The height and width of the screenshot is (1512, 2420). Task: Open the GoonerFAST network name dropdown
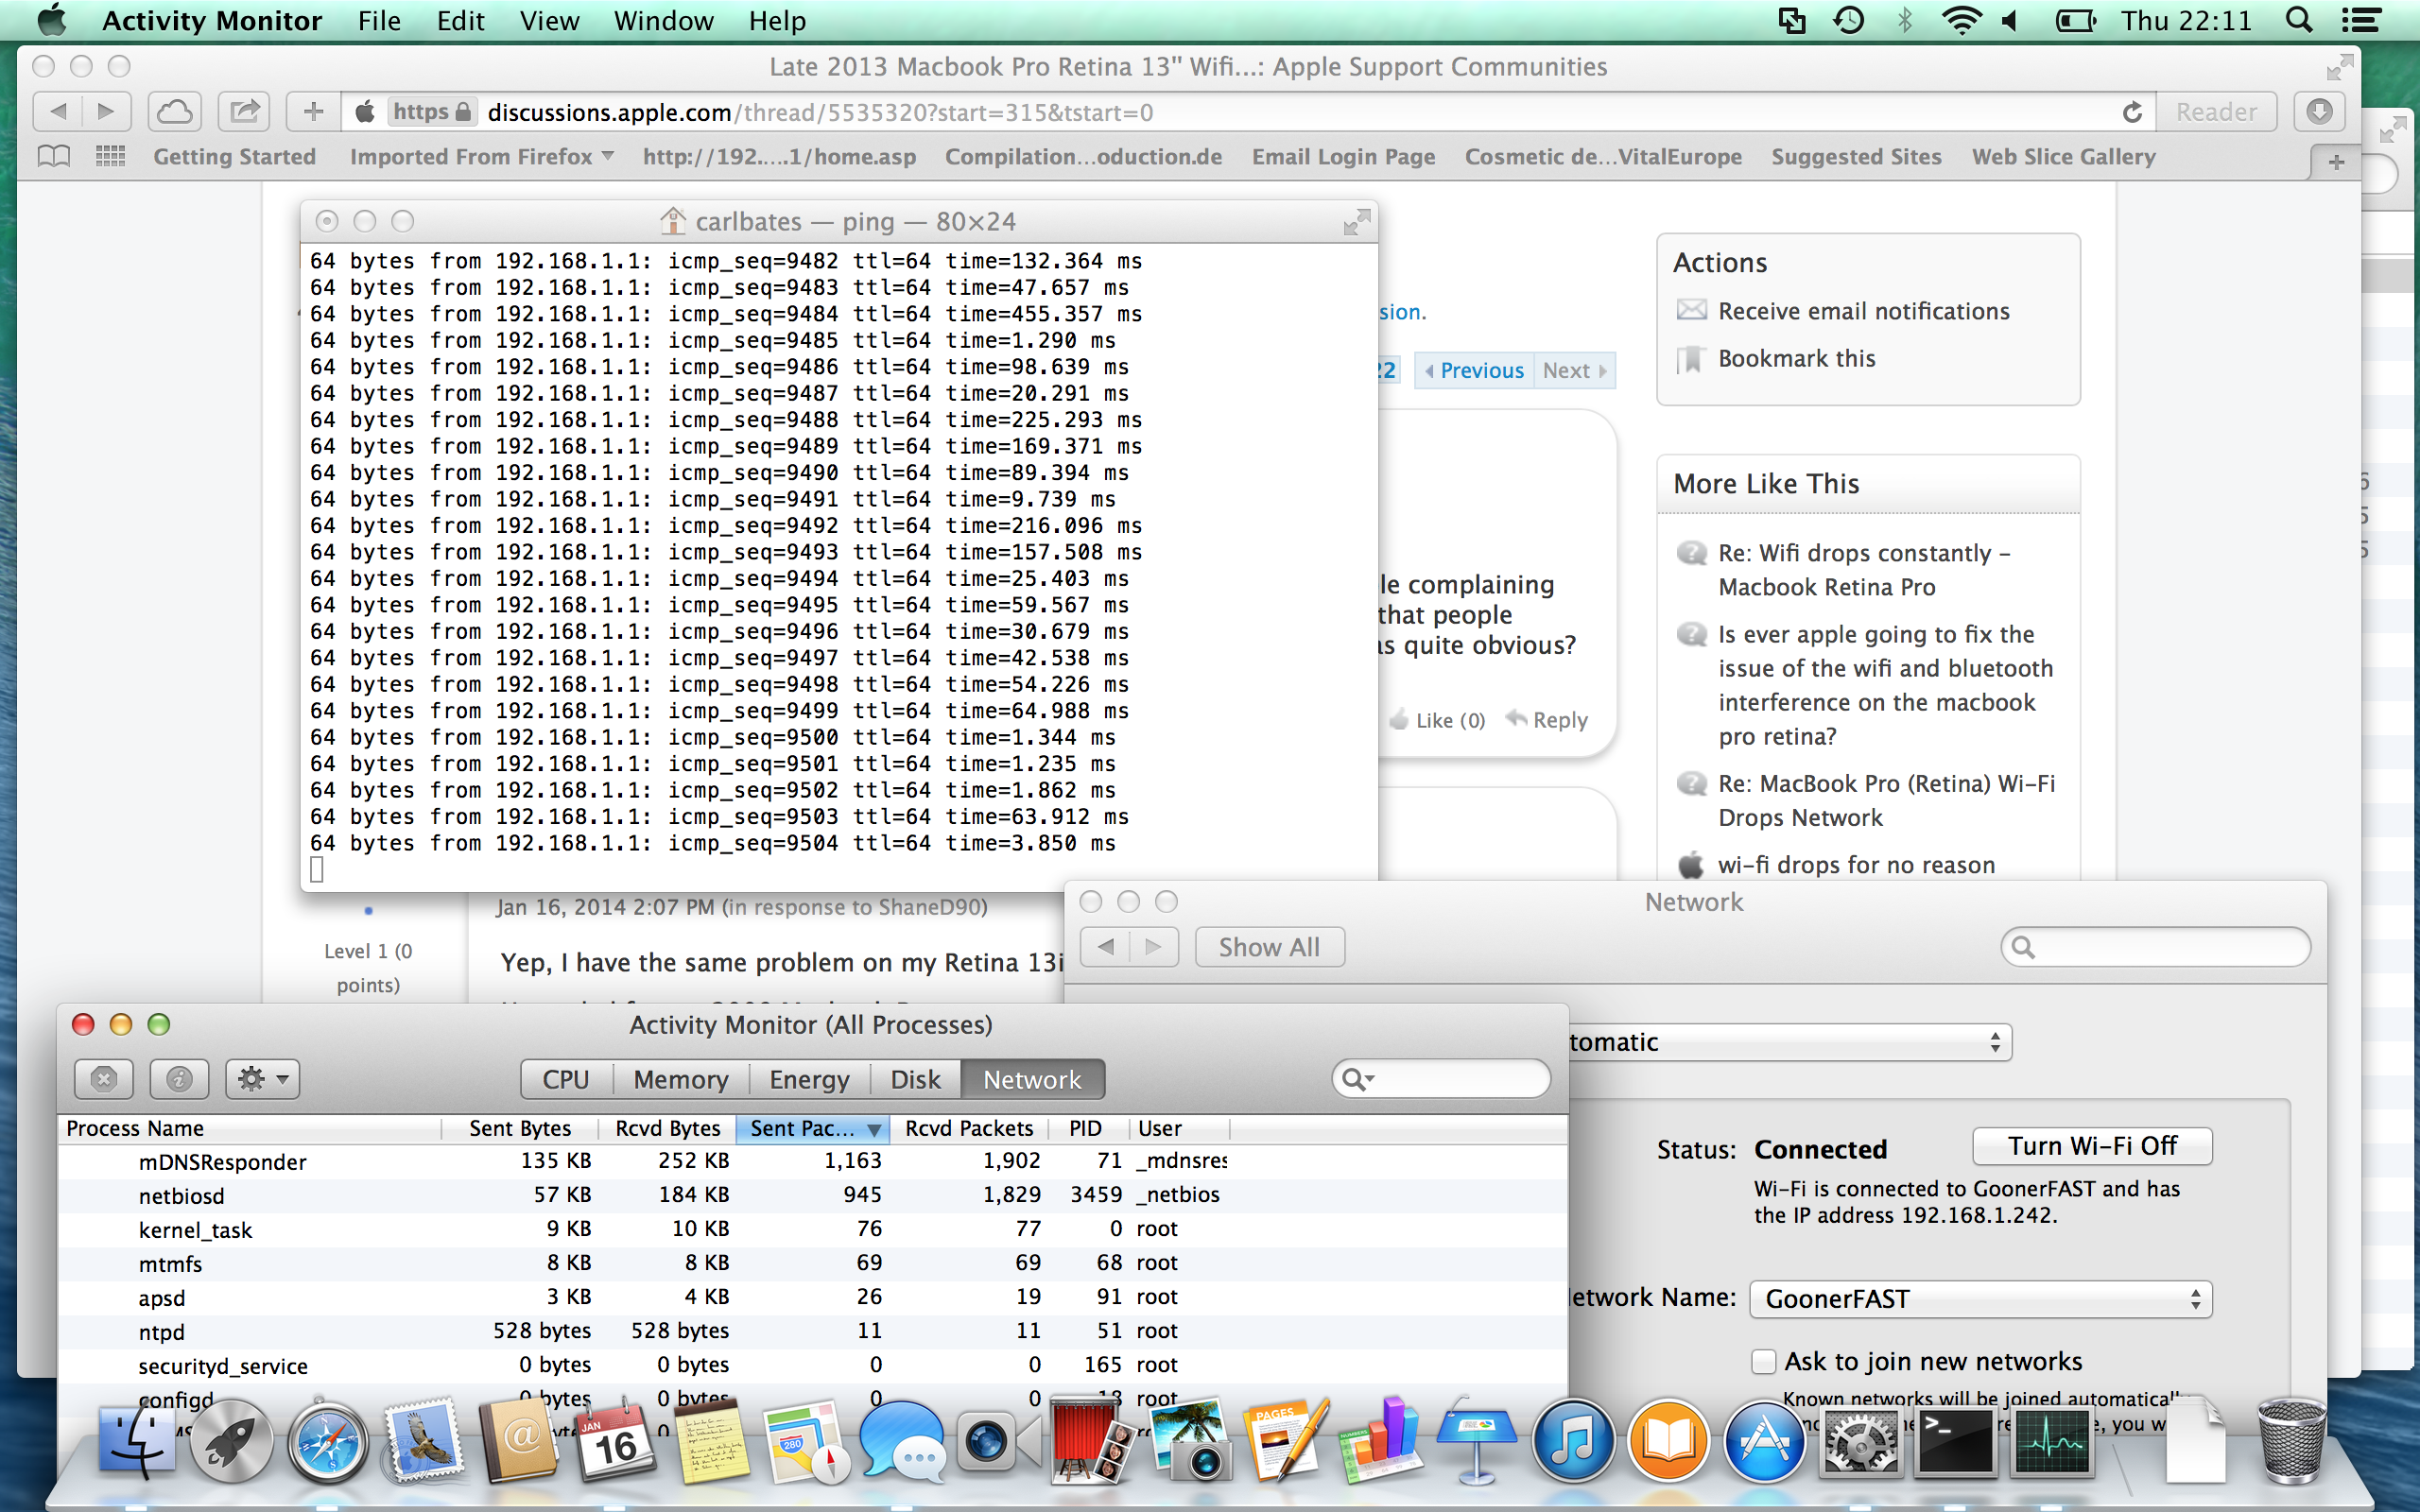tap(1980, 1299)
